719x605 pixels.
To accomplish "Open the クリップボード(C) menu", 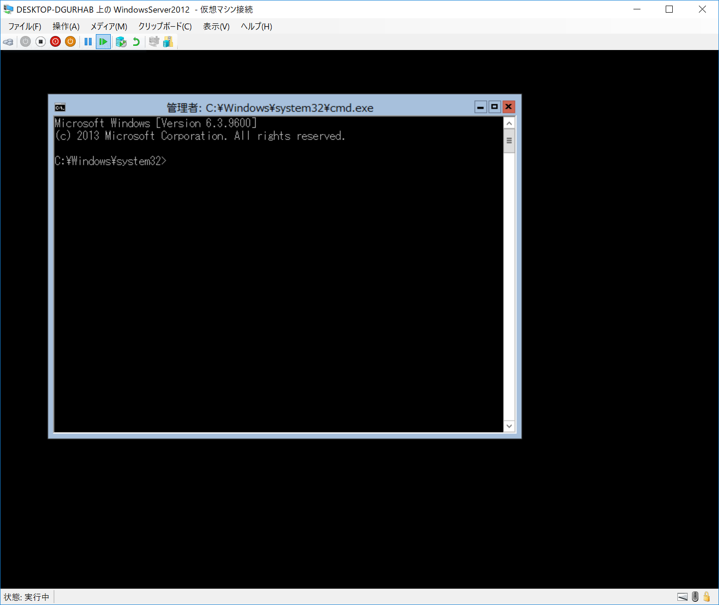I will pos(165,27).
